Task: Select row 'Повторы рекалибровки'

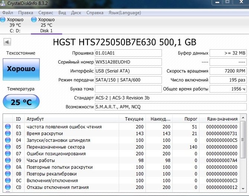Action: click(x=121, y=174)
